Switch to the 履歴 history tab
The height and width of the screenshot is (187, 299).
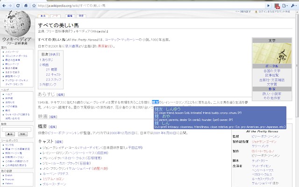point(81,16)
